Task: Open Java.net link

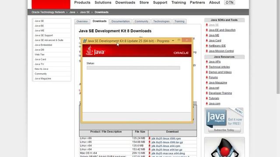Action: 214,88
